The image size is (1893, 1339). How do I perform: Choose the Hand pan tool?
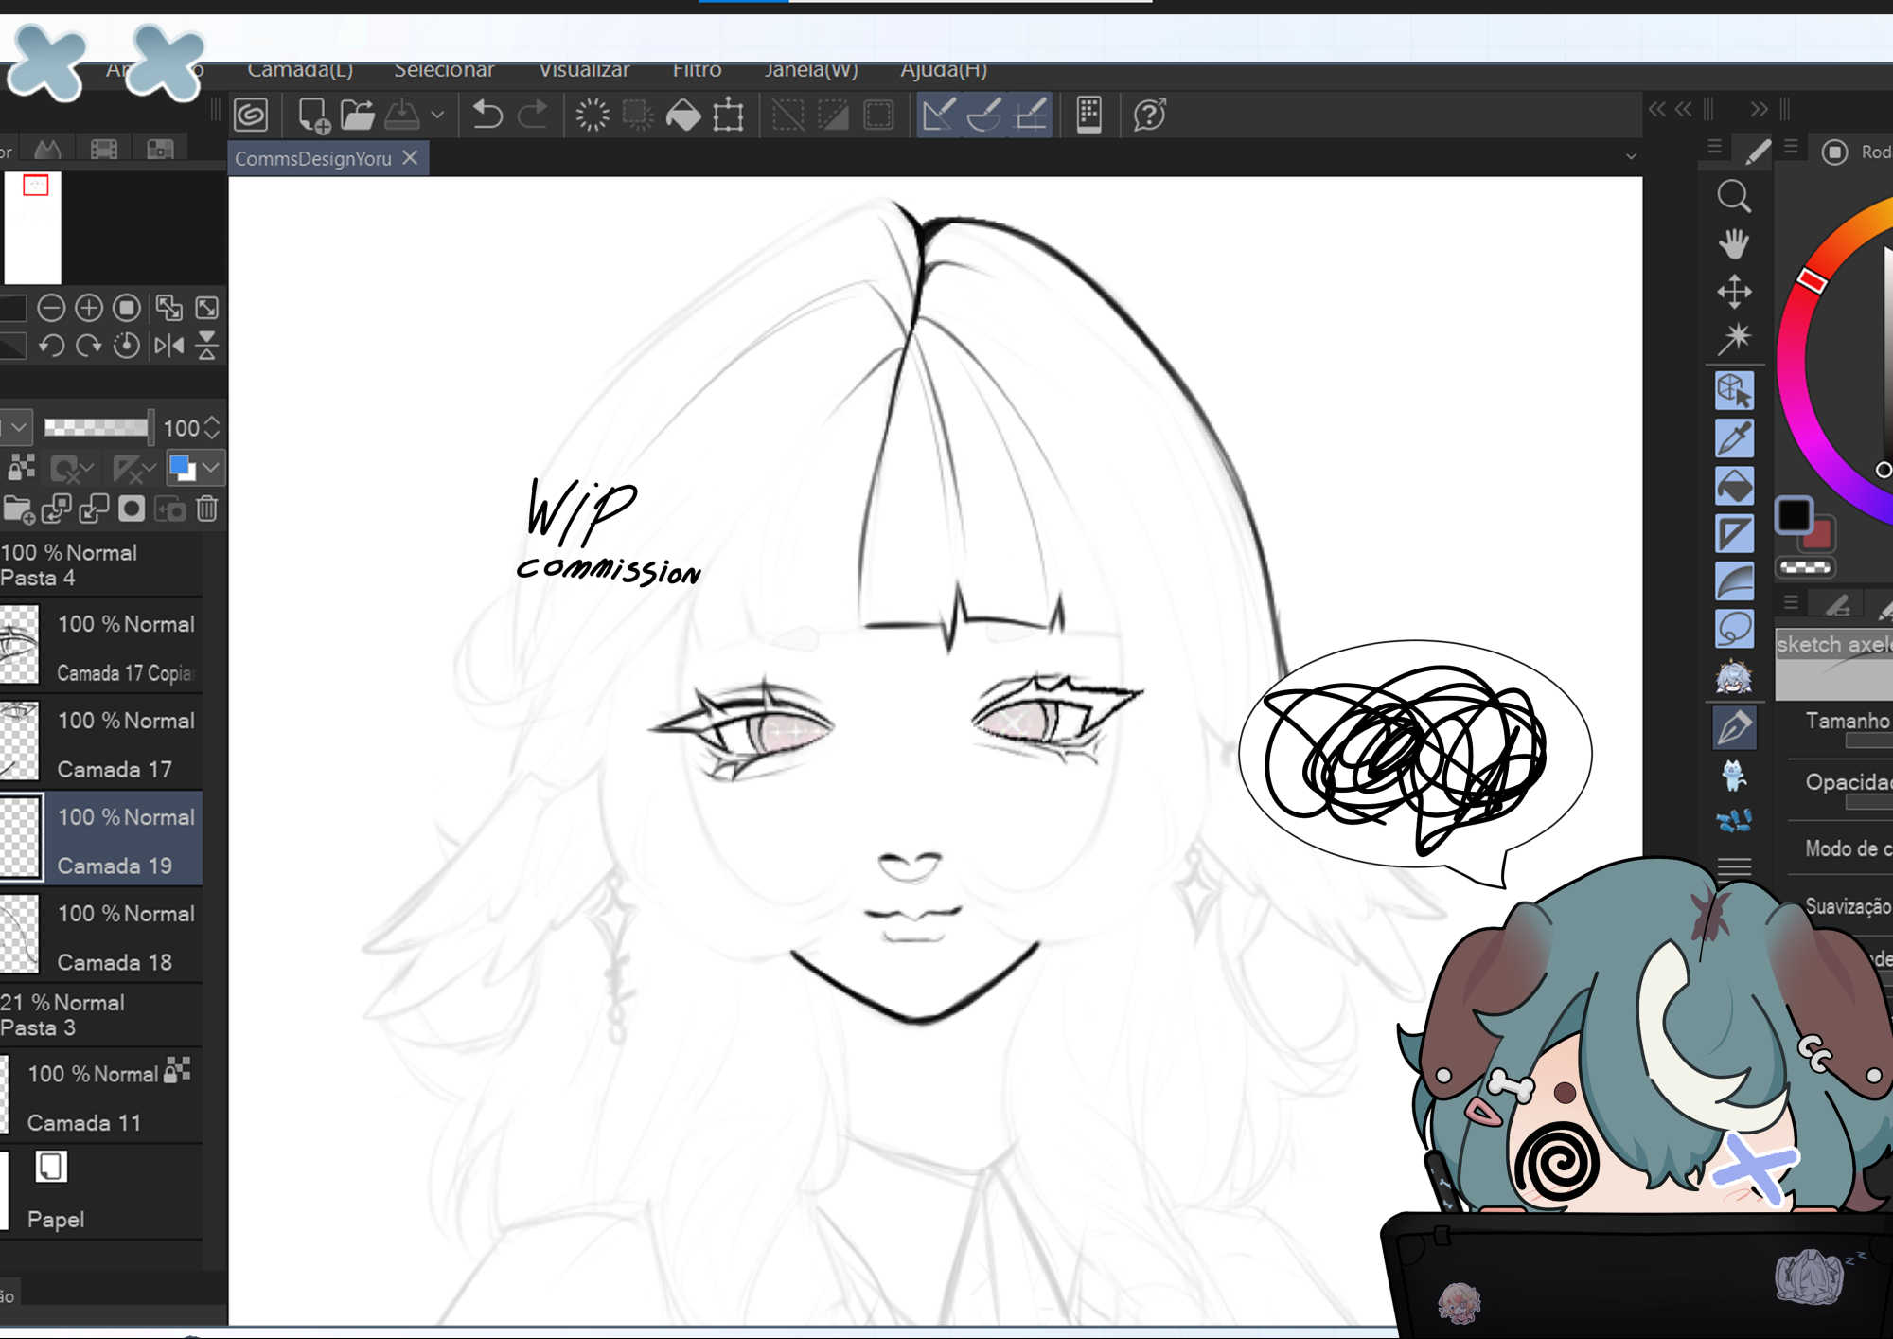1734,243
